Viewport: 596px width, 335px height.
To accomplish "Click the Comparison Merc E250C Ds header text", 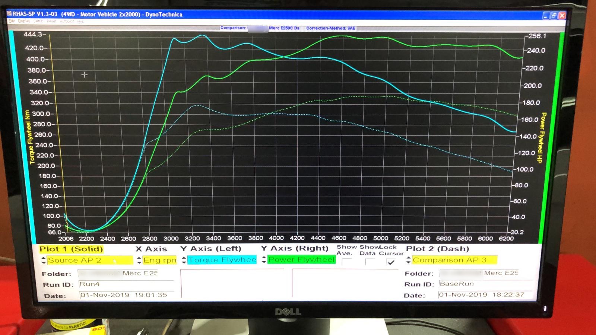I will point(260,28).
